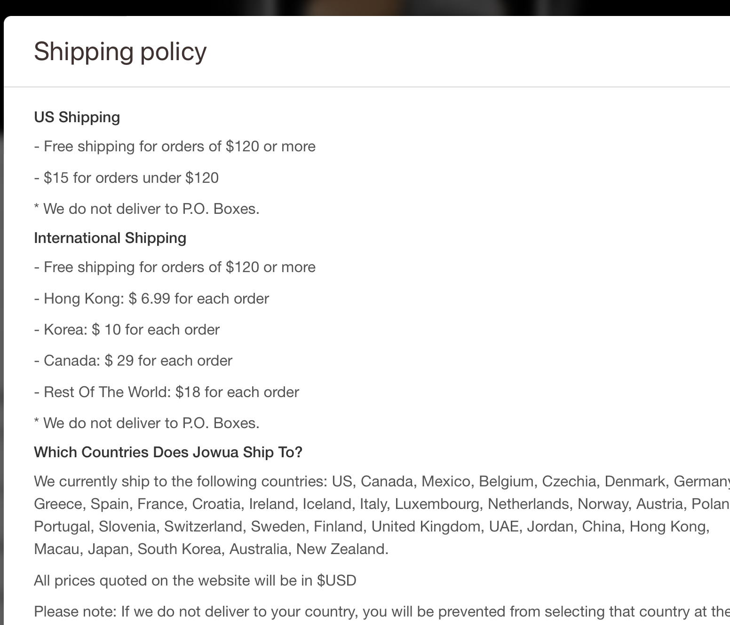Click the international free shipping over $120 line
The image size is (730, 625).
pos(175,267)
